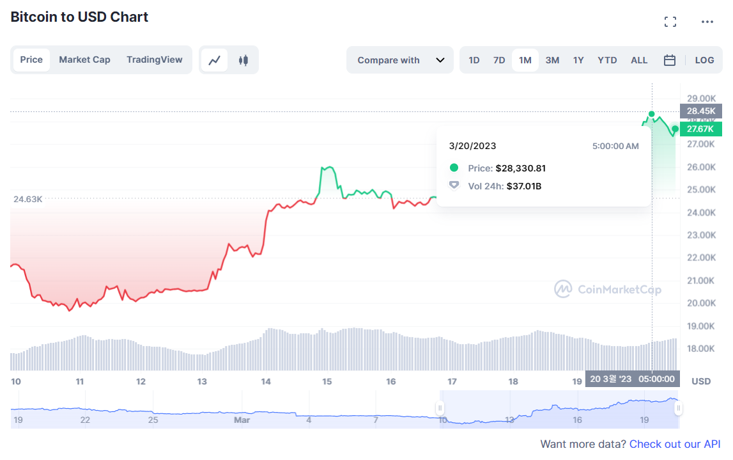Click the Check out our API link

point(675,444)
